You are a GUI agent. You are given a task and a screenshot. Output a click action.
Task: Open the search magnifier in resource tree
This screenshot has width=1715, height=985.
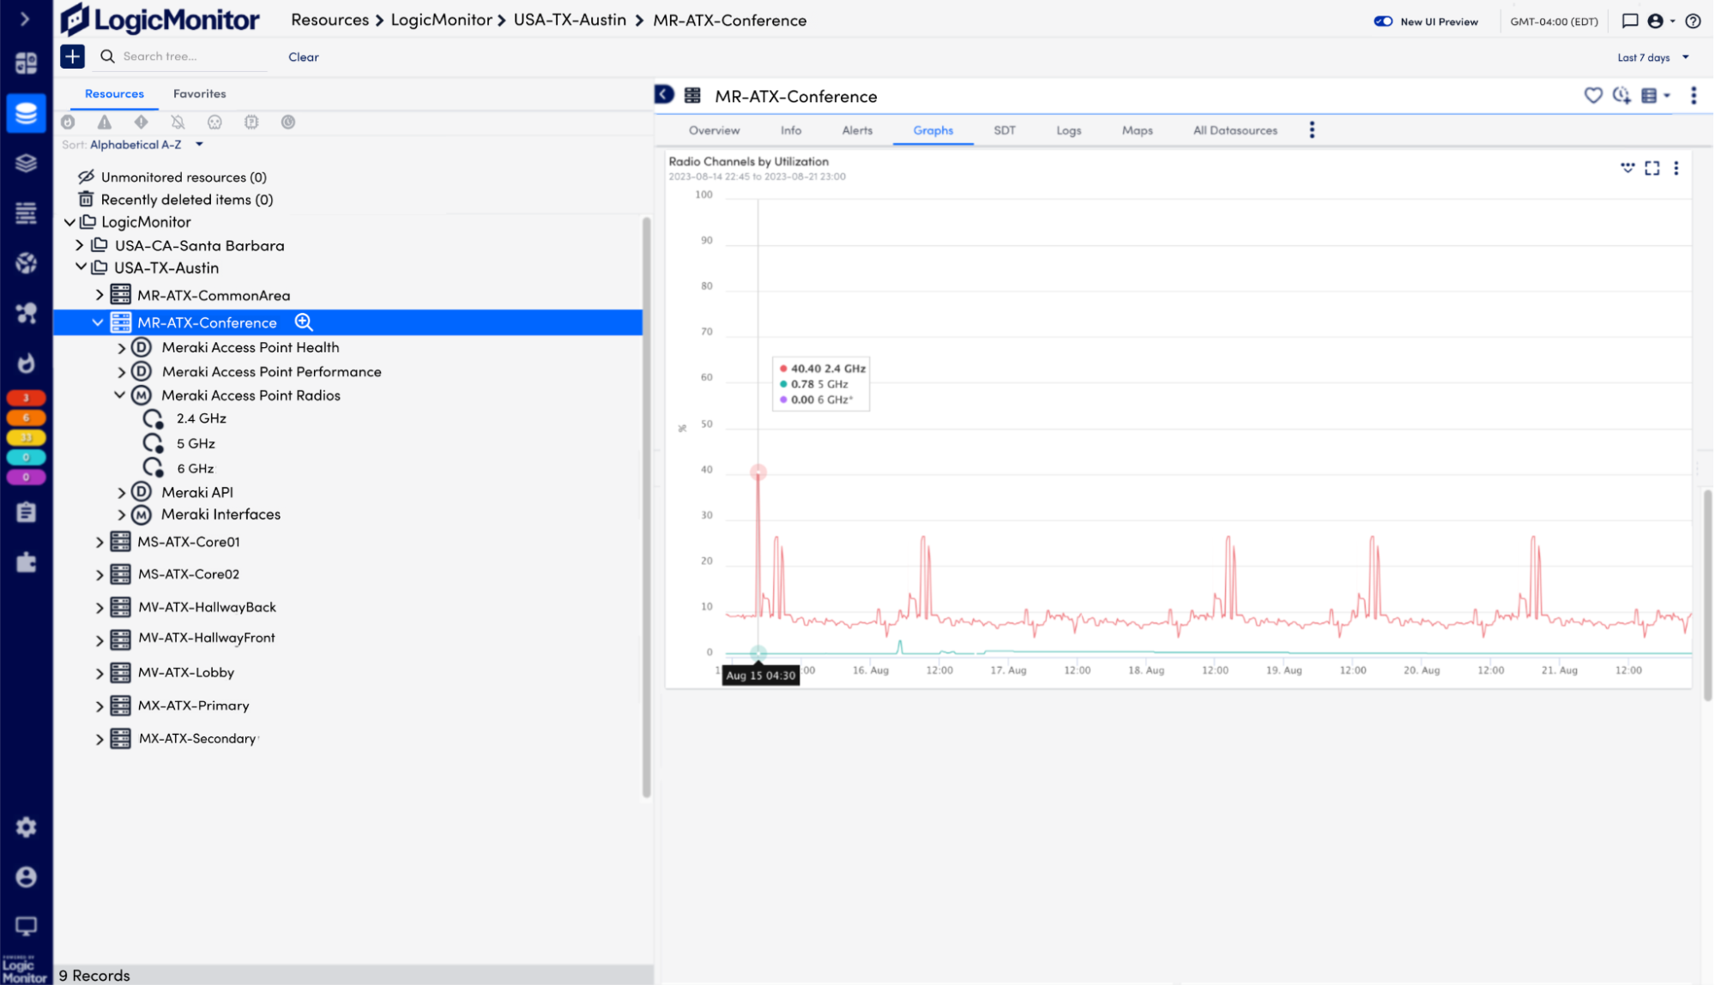coord(106,56)
